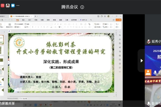Click the muted microphone icon beside 延秀小
The width and height of the screenshot is (161, 107).
point(148,41)
